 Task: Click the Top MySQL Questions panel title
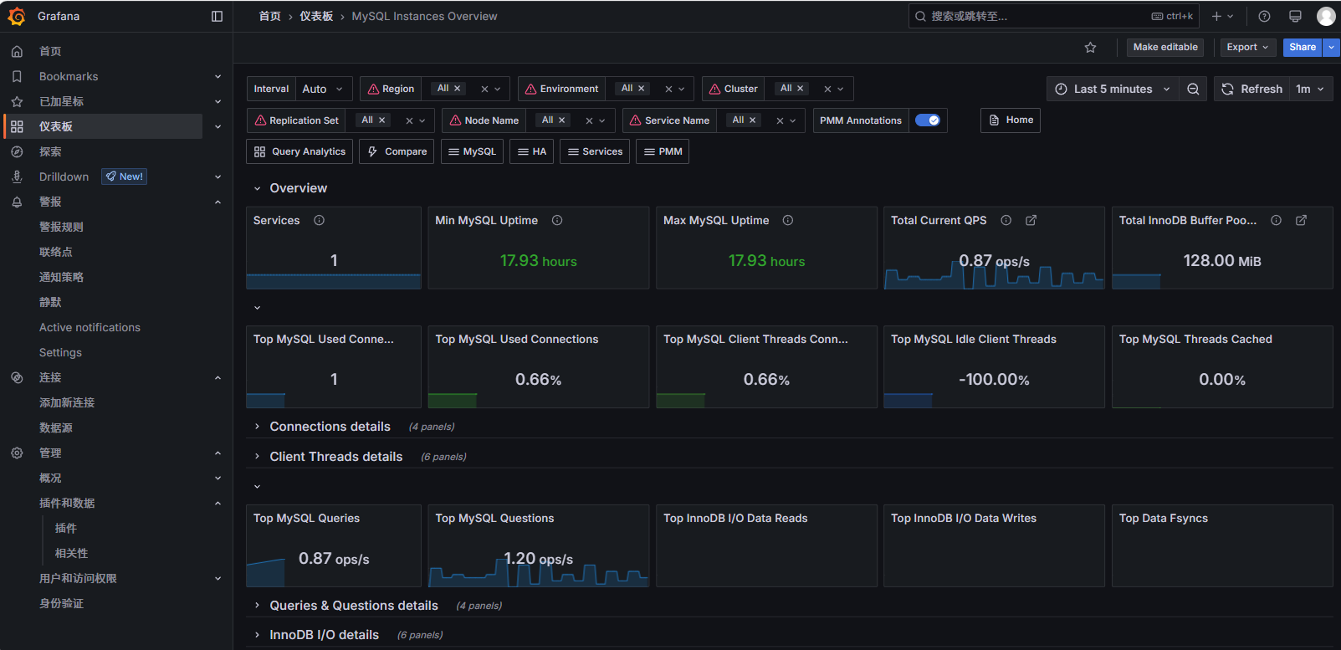click(494, 518)
